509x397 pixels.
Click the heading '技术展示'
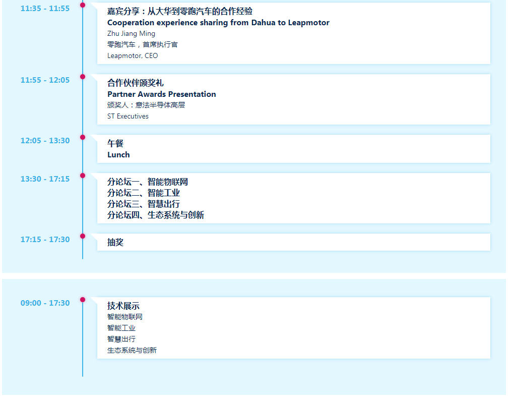(x=123, y=306)
